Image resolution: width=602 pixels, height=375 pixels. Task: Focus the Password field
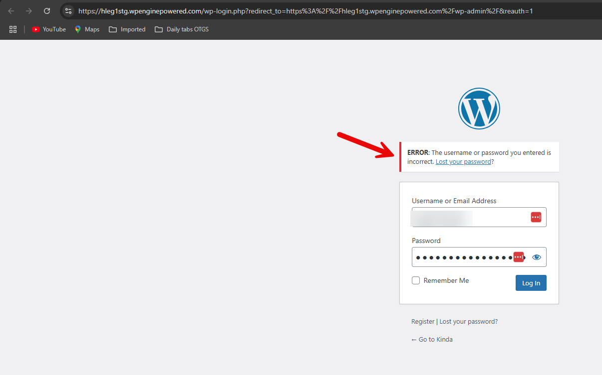(x=479, y=257)
